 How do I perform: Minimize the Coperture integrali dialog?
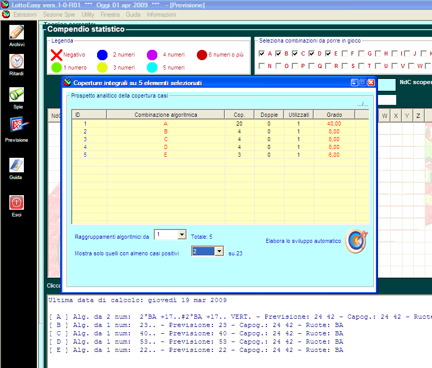pyautogui.click(x=355, y=83)
